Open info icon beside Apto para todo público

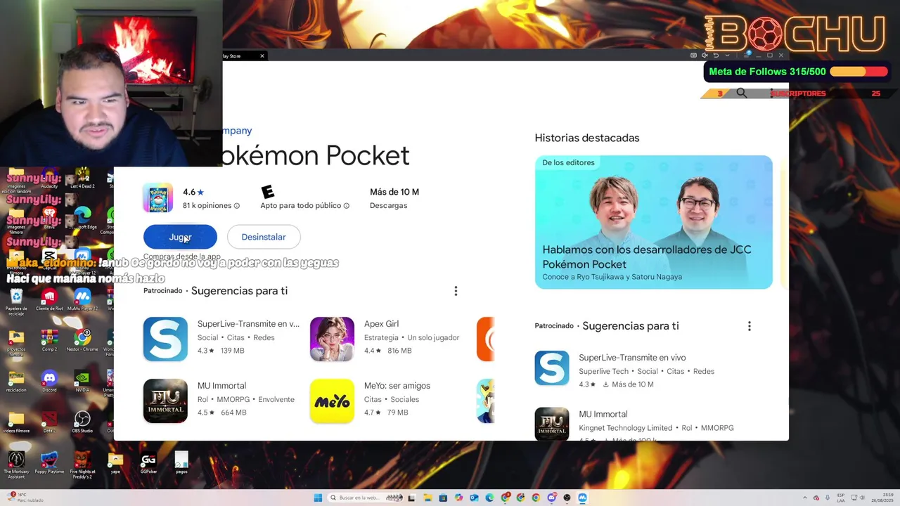click(346, 206)
